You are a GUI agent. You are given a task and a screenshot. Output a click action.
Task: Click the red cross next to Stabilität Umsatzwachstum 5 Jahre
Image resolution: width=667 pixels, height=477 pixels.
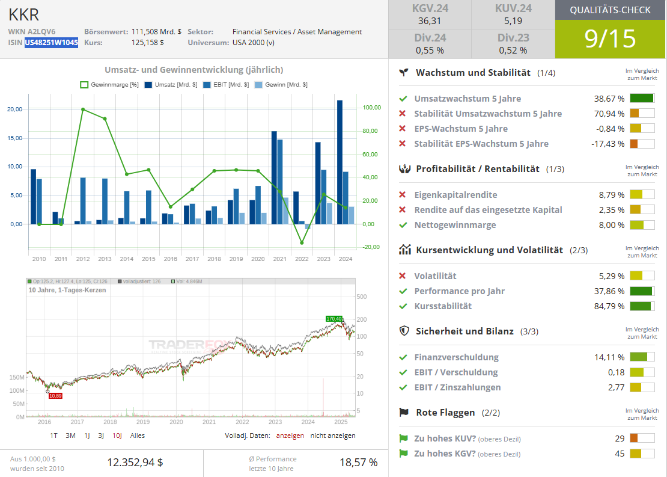403,114
